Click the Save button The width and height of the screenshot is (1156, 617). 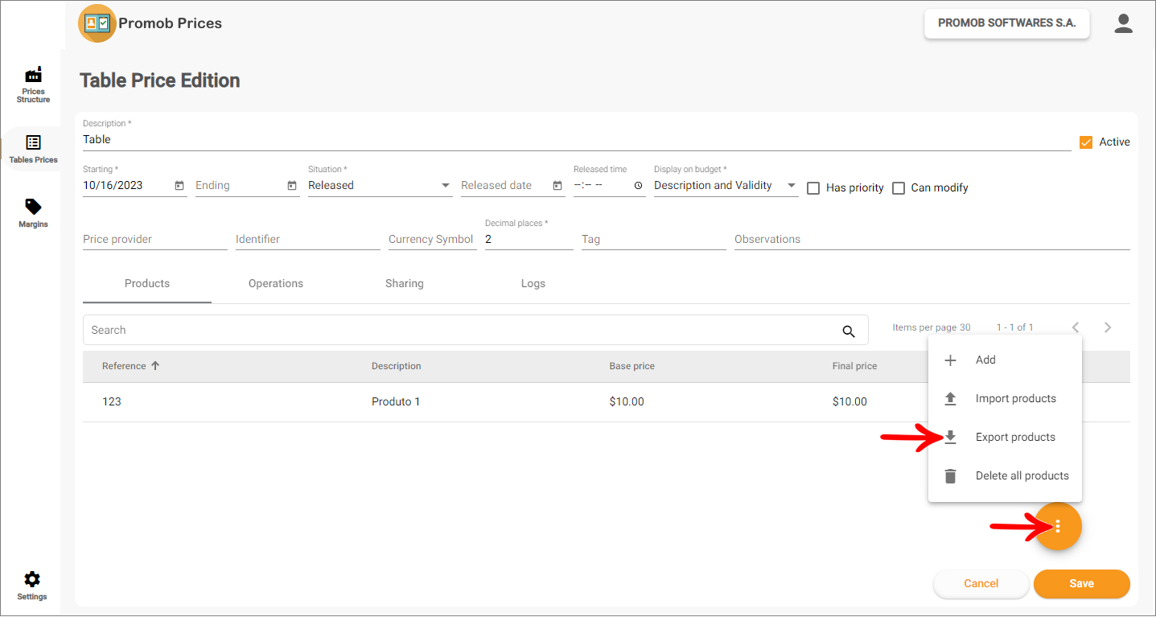click(1082, 584)
